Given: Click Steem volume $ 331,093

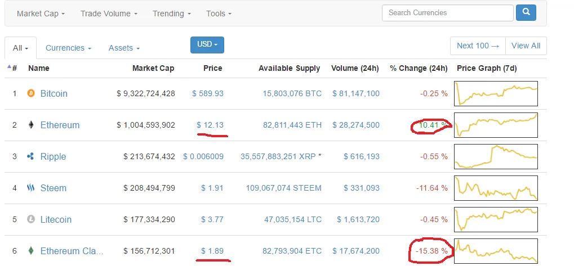Looking at the screenshot, I should pyautogui.click(x=362, y=188).
